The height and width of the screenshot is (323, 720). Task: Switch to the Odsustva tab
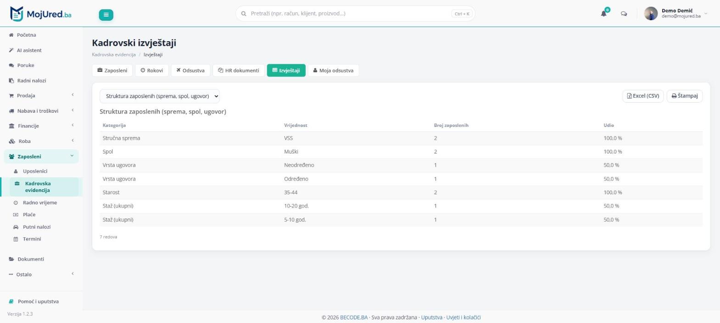191,71
